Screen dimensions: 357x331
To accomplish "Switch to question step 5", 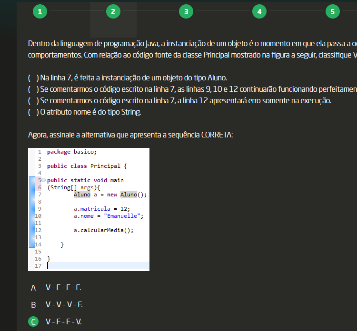I will coord(332,12).
